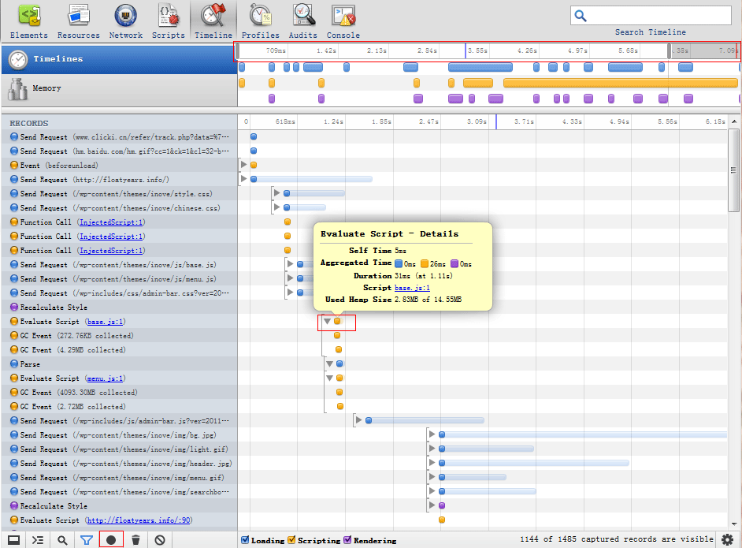Screen dimensions: 742x548
Task: Expand the bg.jpg request arrow
Action: [x=432, y=434]
